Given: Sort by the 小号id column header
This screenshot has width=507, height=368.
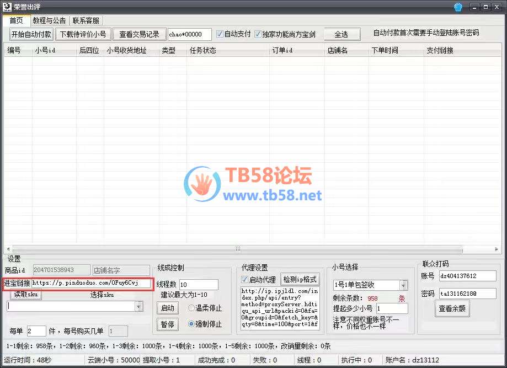Looking at the screenshot, I should tap(54, 50).
